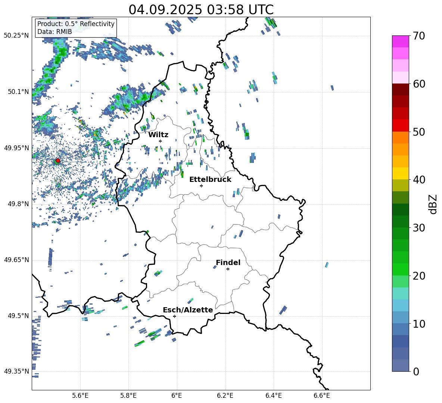The image size is (442, 403).
Task: Click the 20 label on the colorbar
Action: [419, 276]
